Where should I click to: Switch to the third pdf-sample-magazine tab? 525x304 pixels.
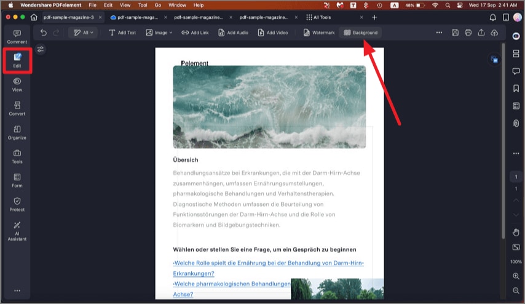tap(199, 17)
